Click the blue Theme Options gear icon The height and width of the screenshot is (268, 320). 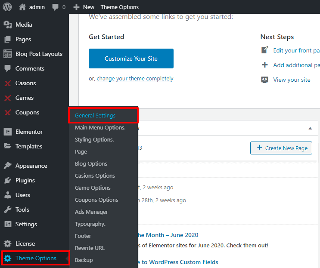(x=8, y=258)
